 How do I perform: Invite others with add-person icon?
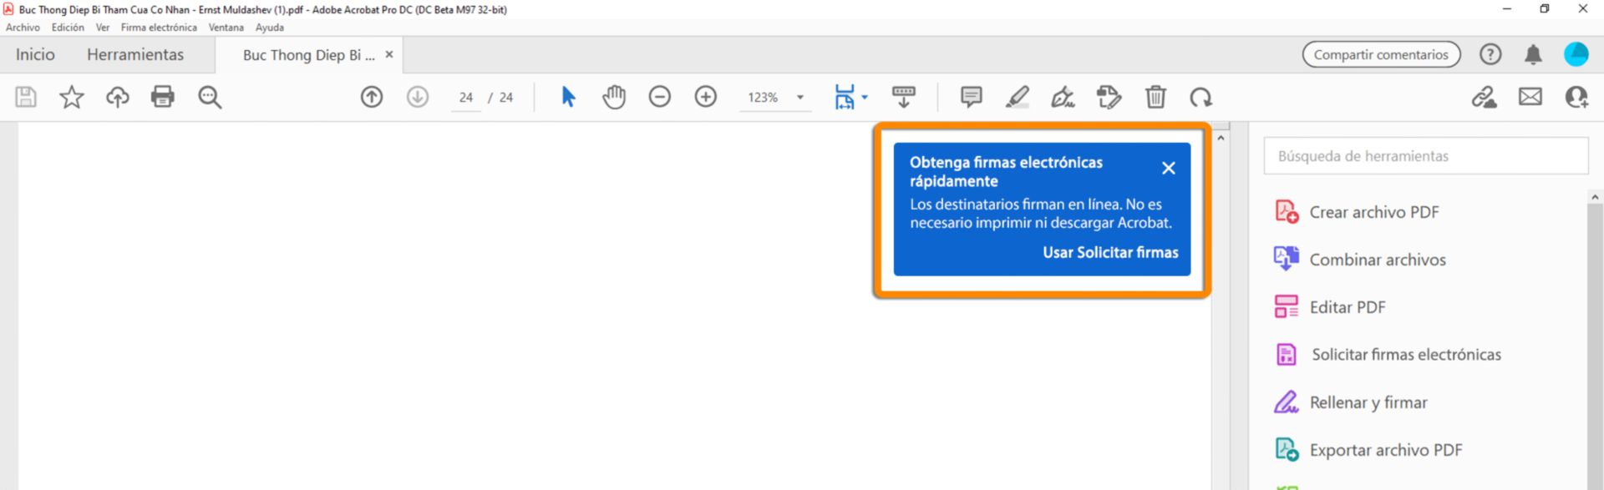(x=1576, y=97)
